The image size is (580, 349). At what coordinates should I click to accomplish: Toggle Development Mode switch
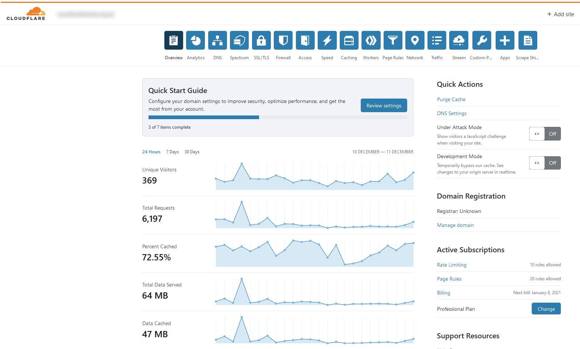545,163
